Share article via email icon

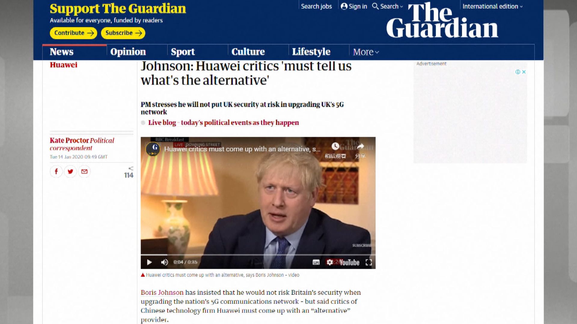pyautogui.click(x=84, y=171)
